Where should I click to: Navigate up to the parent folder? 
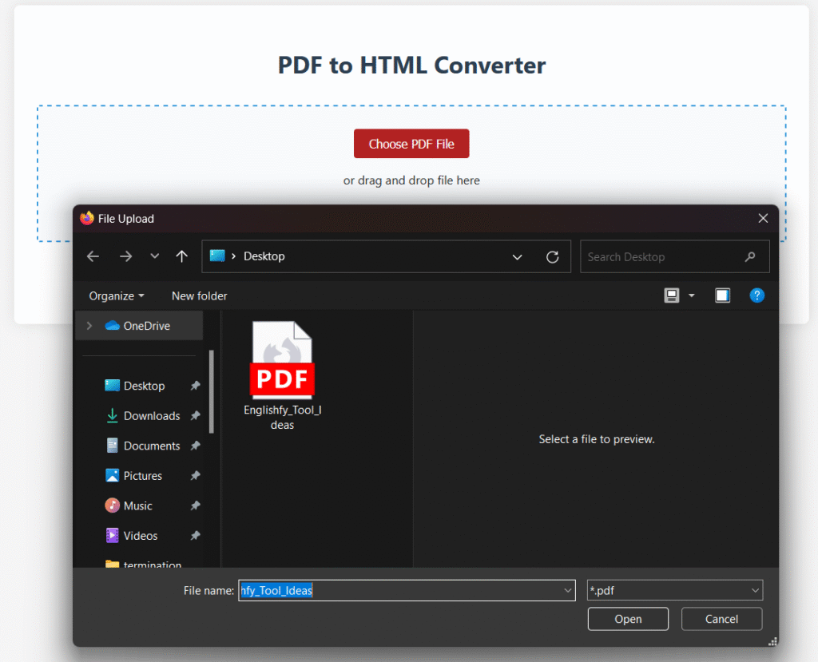click(x=181, y=256)
